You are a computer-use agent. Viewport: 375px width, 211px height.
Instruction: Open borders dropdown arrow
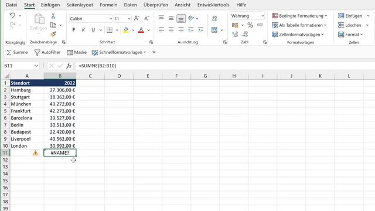[117, 30]
